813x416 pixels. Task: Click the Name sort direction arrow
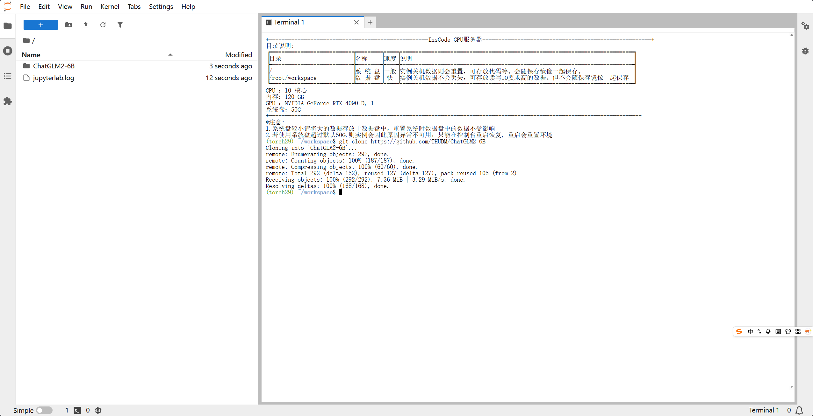point(170,55)
